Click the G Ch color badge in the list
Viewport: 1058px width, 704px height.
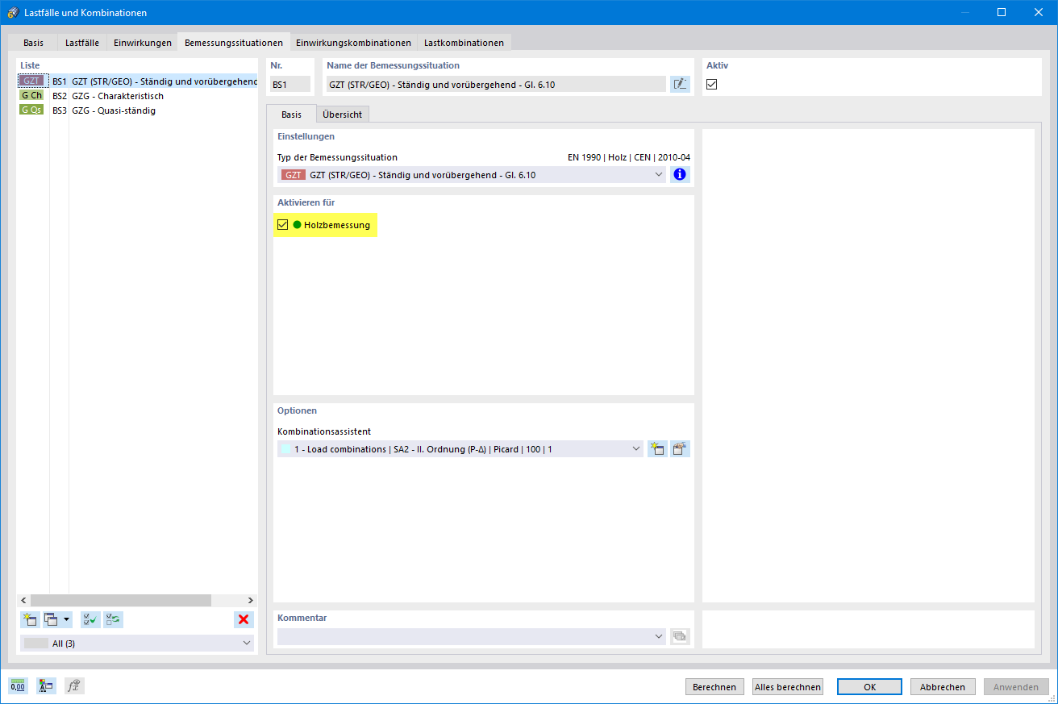point(32,96)
